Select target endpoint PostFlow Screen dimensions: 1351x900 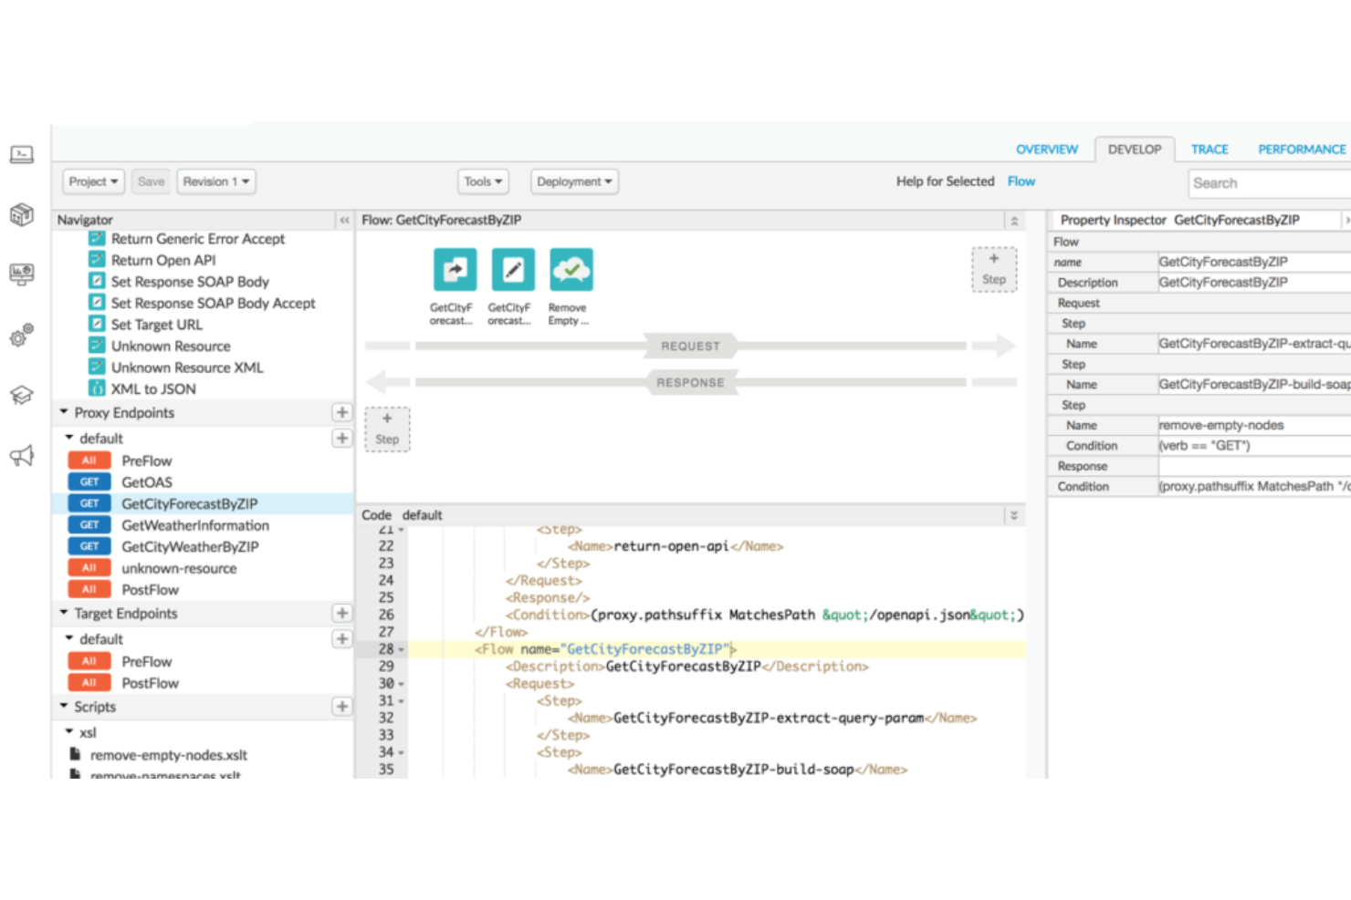point(150,683)
